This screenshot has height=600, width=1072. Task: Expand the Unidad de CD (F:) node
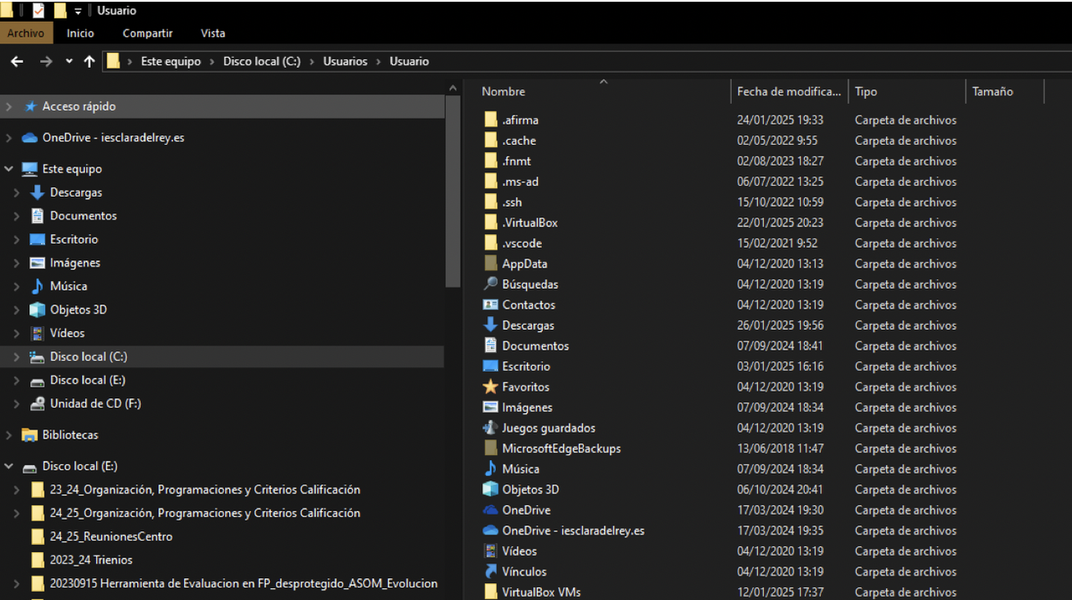click(x=16, y=403)
